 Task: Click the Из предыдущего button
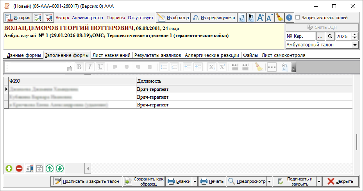[x=214, y=18]
